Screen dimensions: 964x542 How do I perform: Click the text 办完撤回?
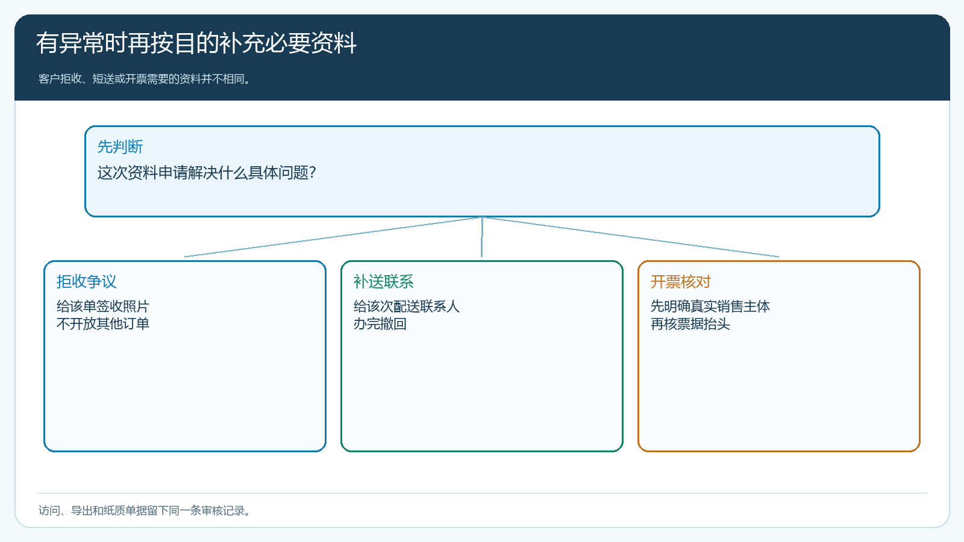point(380,324)
